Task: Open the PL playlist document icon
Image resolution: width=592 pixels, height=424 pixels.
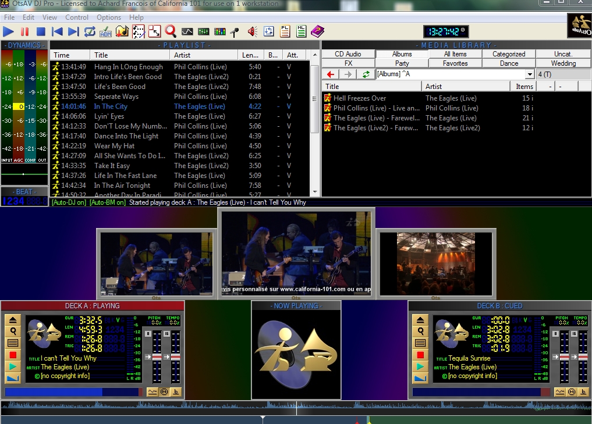Action: pos(285,31)
